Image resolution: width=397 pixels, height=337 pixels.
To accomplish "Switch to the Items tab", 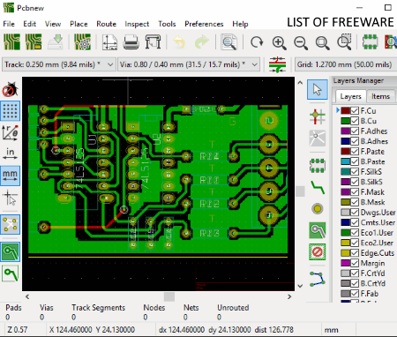I will click(380, 96).
